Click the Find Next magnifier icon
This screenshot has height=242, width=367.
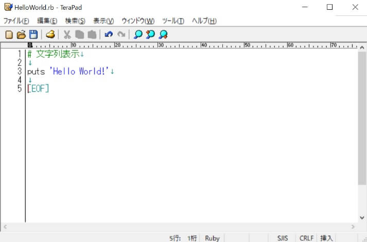tap(150, 35)
